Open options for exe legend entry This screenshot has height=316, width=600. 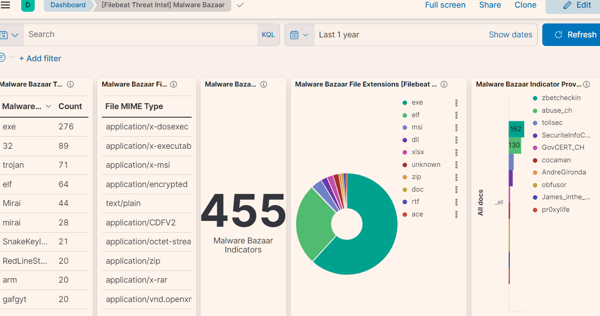coord(457,103)
